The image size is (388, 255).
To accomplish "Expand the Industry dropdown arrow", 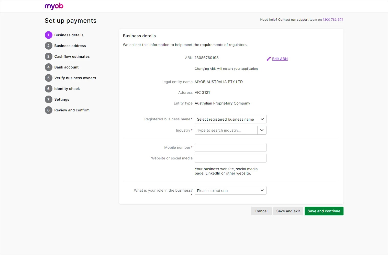I will pos(262,130).
